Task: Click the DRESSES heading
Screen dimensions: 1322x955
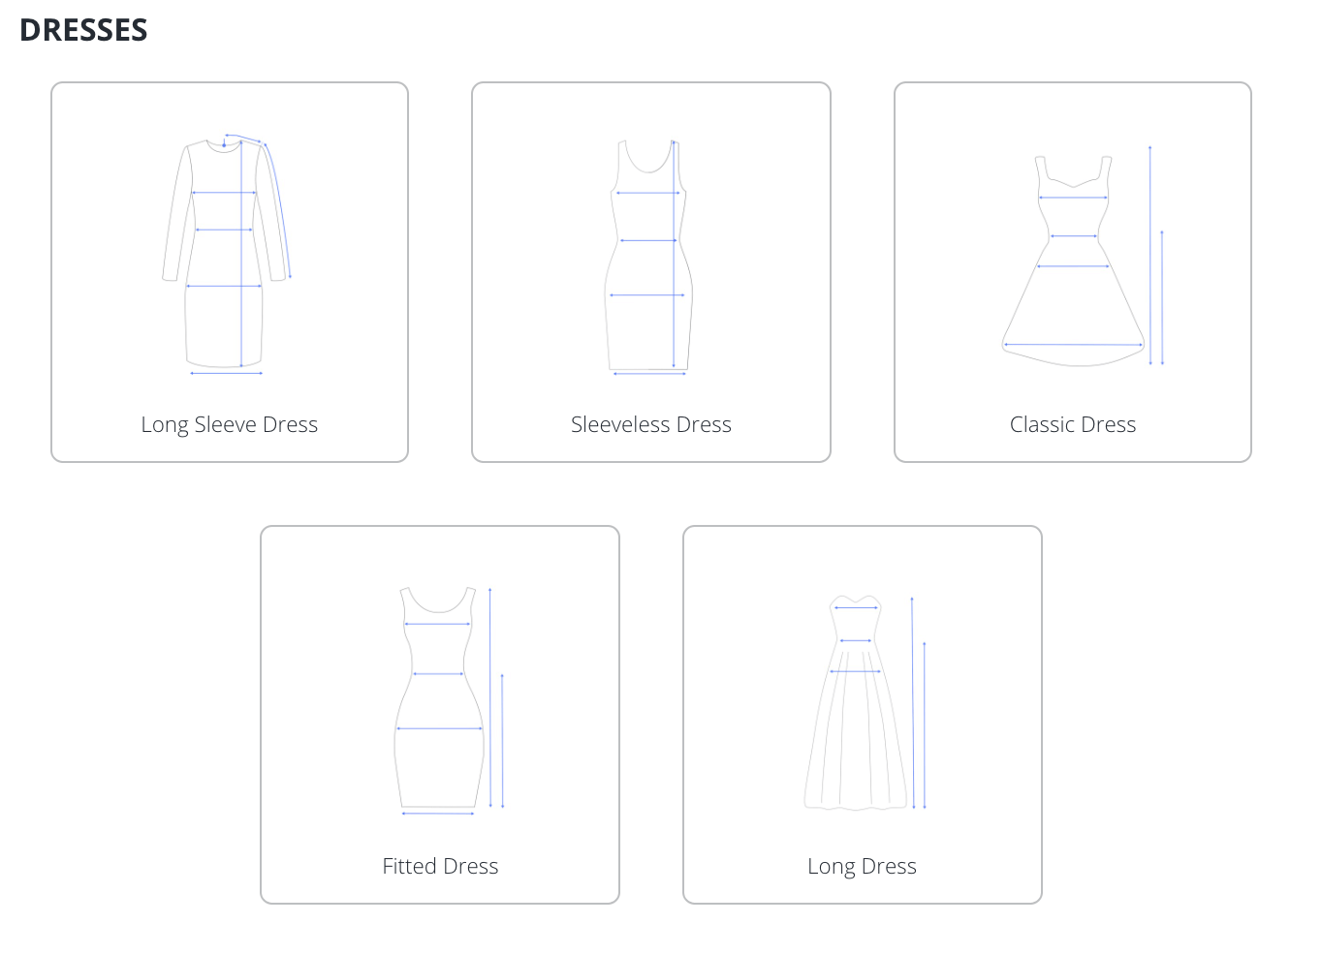Action: [83, 30]
